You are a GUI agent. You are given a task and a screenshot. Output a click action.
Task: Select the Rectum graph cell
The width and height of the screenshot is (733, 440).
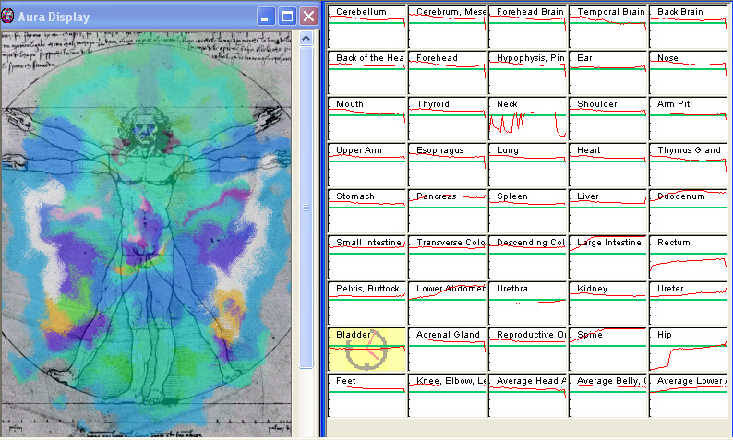pos(689,257)
